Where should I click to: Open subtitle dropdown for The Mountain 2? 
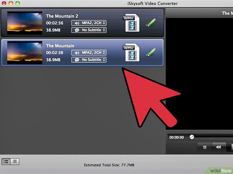(x=89, y=30)
